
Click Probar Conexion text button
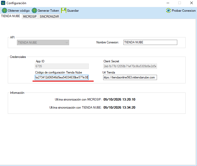pos(183,11)
